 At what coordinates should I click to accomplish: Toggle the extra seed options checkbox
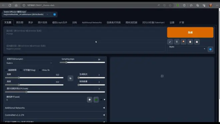(101, 100)
